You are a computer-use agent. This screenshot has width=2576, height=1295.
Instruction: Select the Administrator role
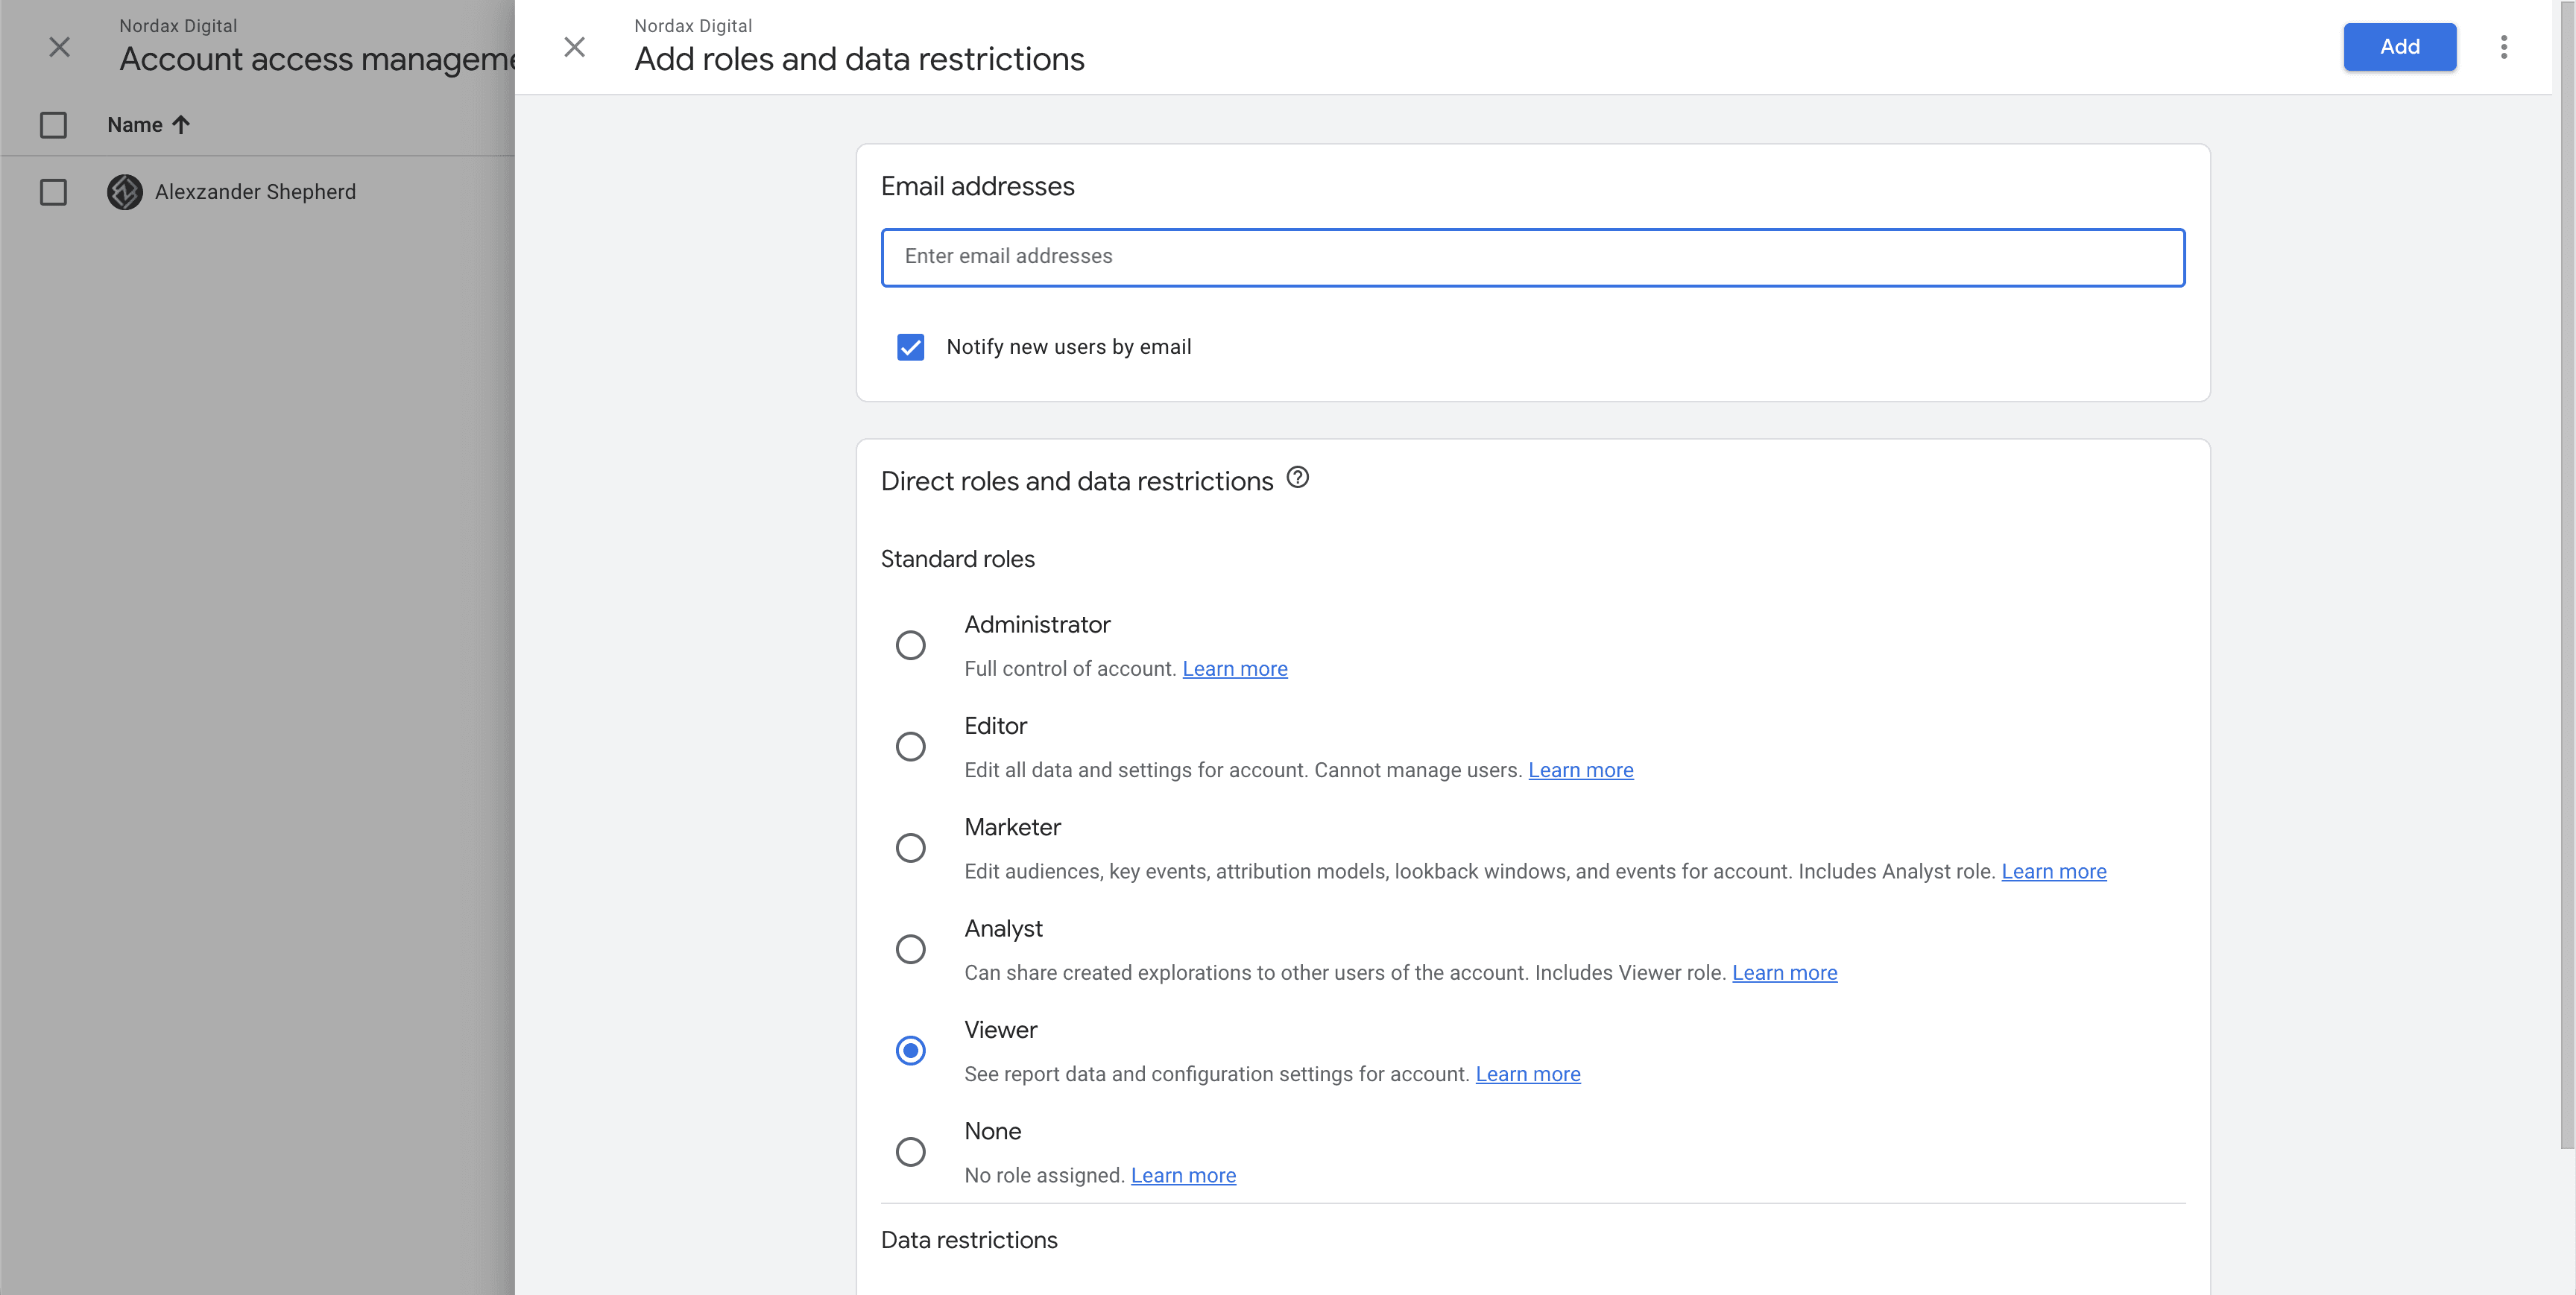coord(911,645)
